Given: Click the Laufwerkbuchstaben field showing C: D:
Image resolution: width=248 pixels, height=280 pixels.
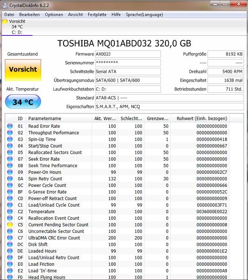Looking at the screenshot, I should (128, 89).
